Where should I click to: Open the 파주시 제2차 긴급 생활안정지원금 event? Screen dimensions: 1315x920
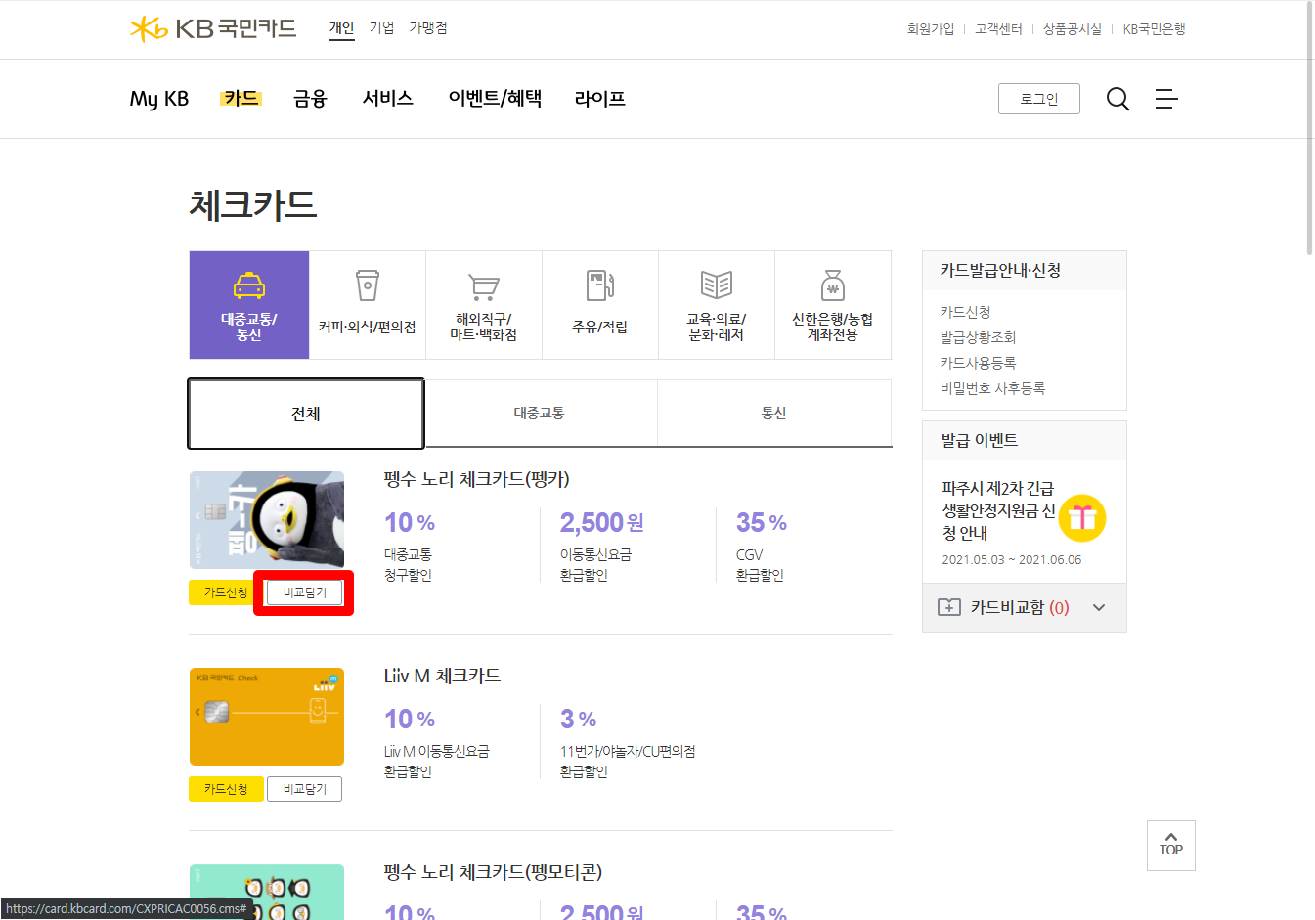tap(998, 510)
